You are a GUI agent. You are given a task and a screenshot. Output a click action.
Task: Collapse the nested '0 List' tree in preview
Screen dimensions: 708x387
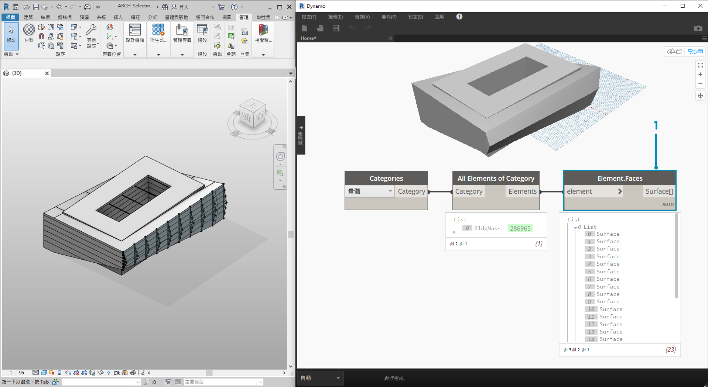[575, 227]
